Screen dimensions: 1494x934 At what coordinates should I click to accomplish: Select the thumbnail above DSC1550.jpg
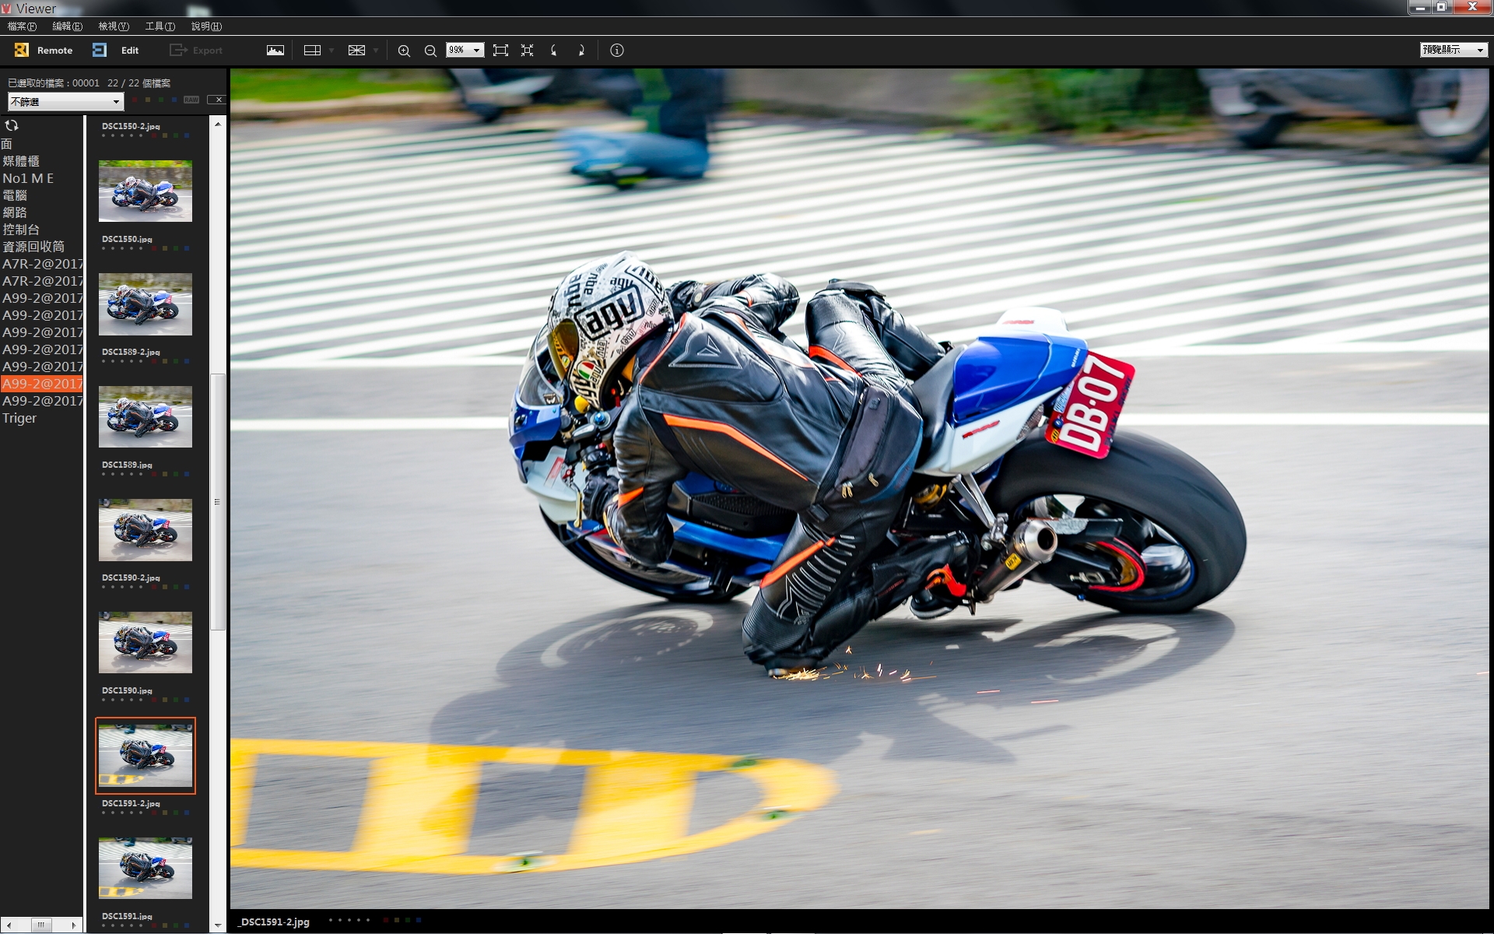point(146,191)
